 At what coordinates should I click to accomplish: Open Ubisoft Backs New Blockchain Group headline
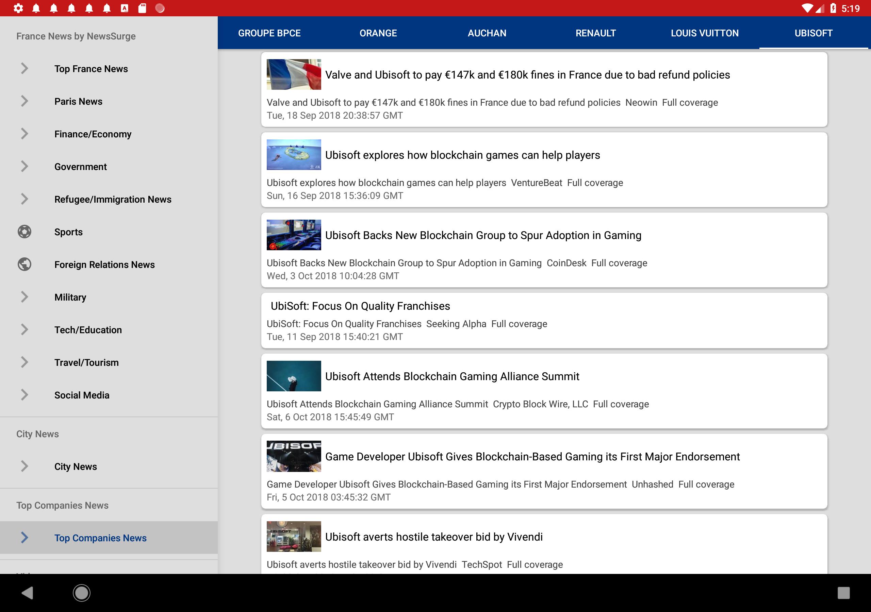[x=483, y=236]
